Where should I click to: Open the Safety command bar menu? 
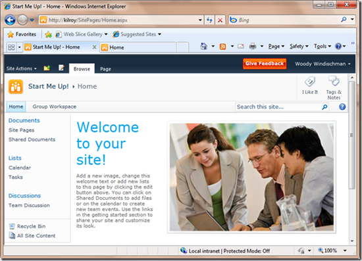tap(299, 46)
